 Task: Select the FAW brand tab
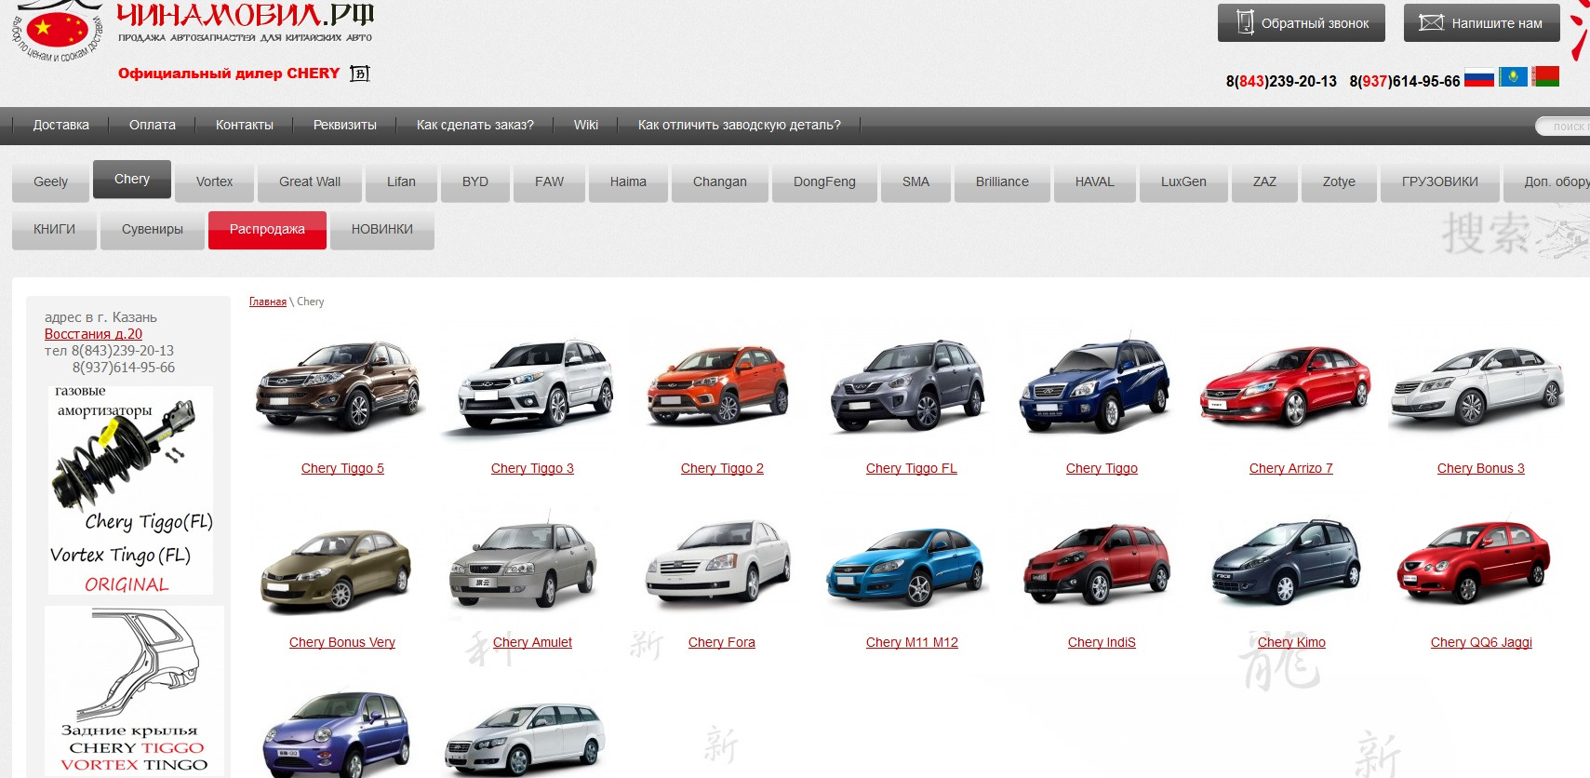coord(550,182)
